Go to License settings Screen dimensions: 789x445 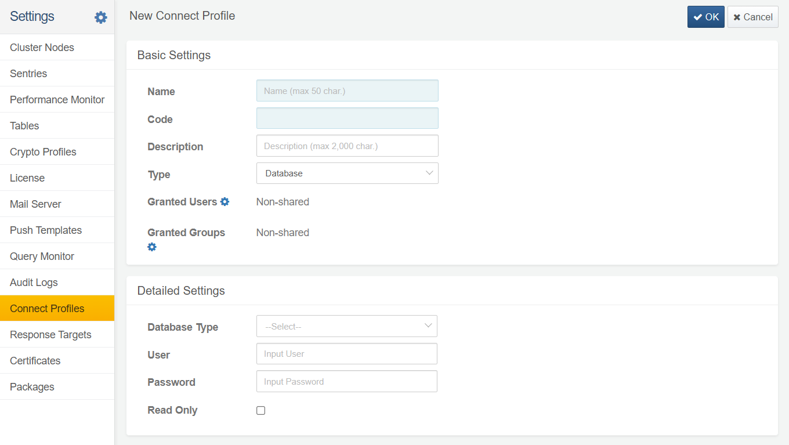(x=57, y=178)
